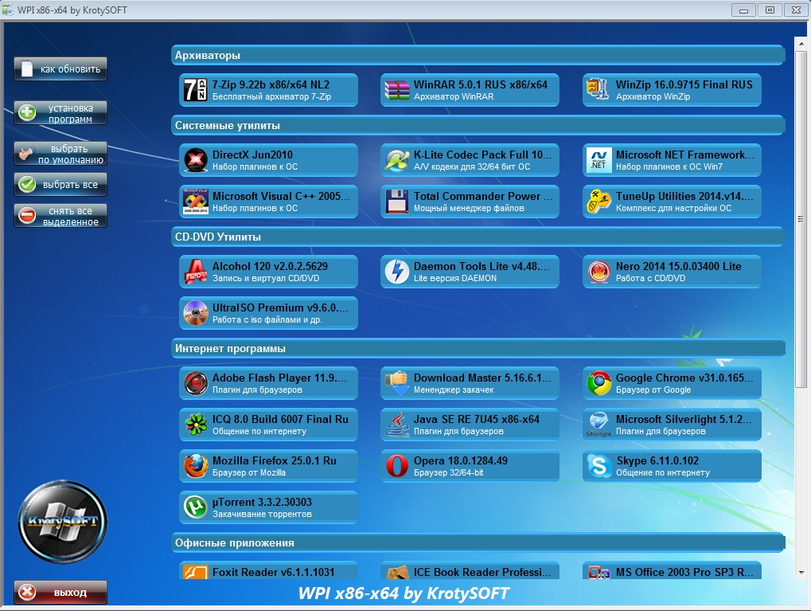Click the Daemon Tools Lite lightning icon
The image size is (811, 611).
coord(396,272)
